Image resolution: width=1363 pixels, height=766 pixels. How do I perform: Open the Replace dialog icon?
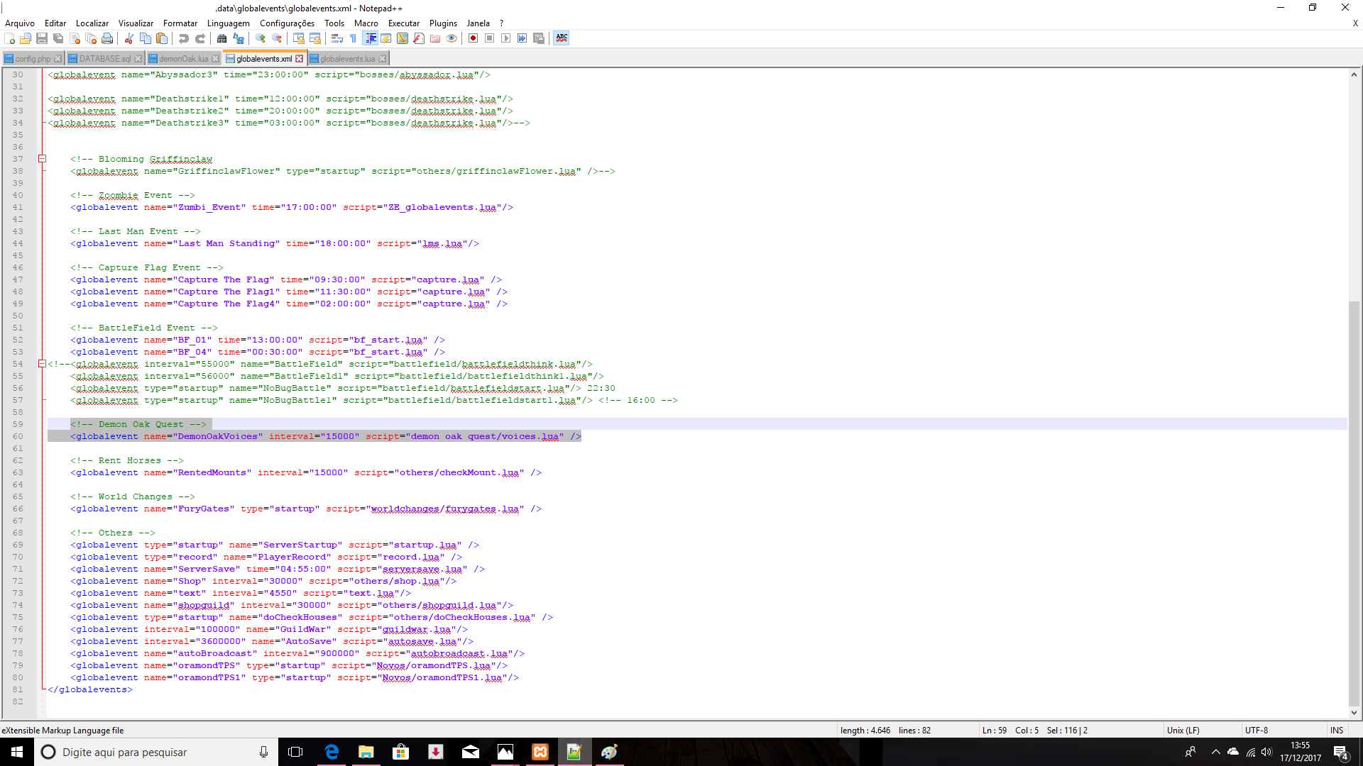tap(239, 38)
